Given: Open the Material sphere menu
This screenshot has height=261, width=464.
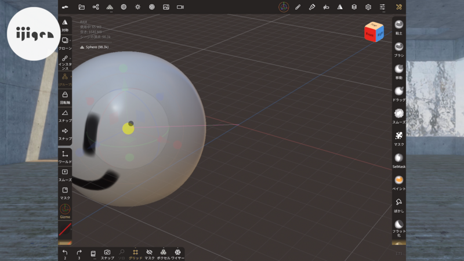Looking at the screenshot, I should click(124, 7).
